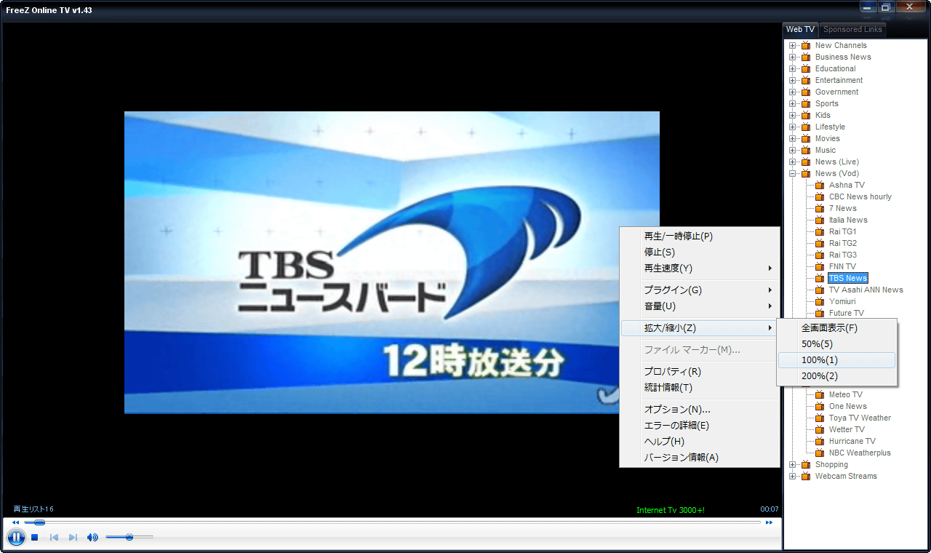Choose 再生/一時停止(P) from context menu
Screen dimensions: 931x553
tap(699, 236)
